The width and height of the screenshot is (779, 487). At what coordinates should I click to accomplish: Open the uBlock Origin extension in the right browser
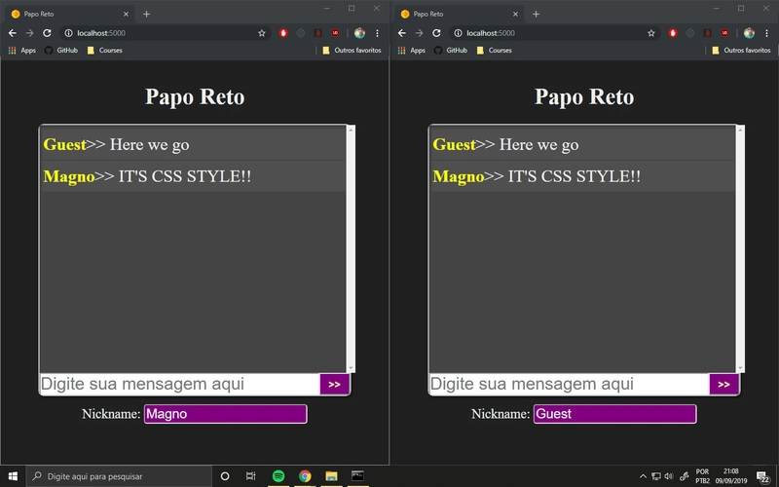point(725,33)
